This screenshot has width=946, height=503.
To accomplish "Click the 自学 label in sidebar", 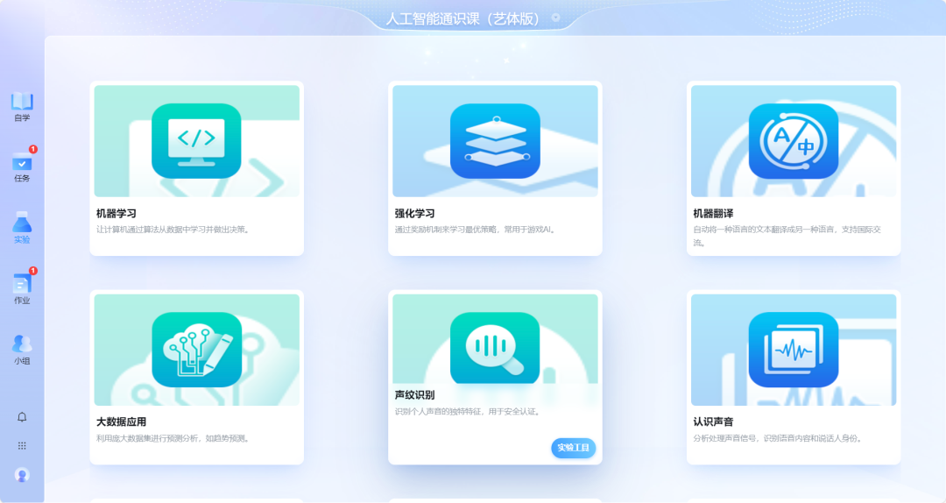I will (22, 118).
